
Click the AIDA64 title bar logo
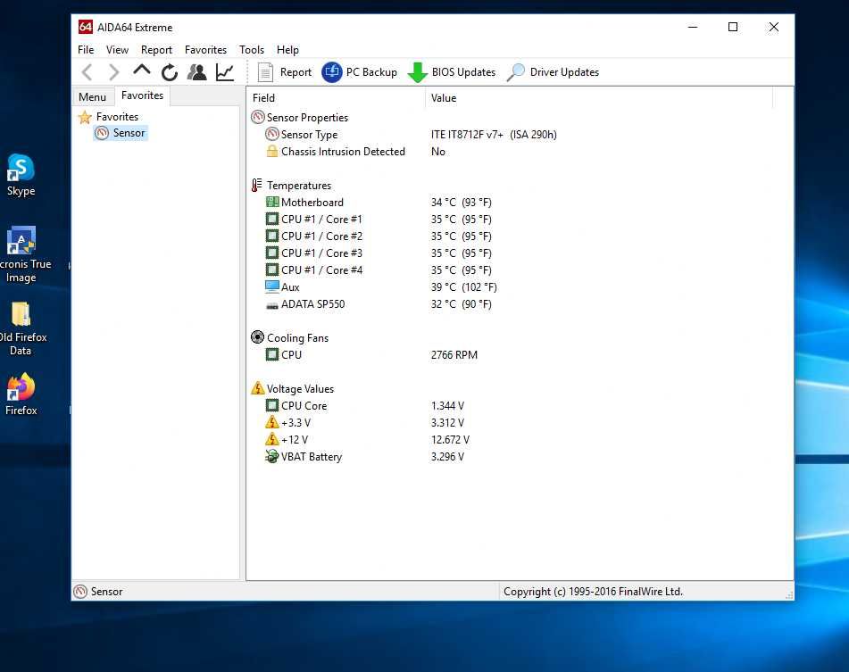(x=86, y=27)
